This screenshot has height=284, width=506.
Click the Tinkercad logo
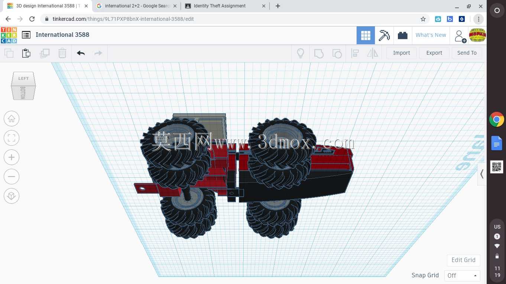click(x=9, y=35)
